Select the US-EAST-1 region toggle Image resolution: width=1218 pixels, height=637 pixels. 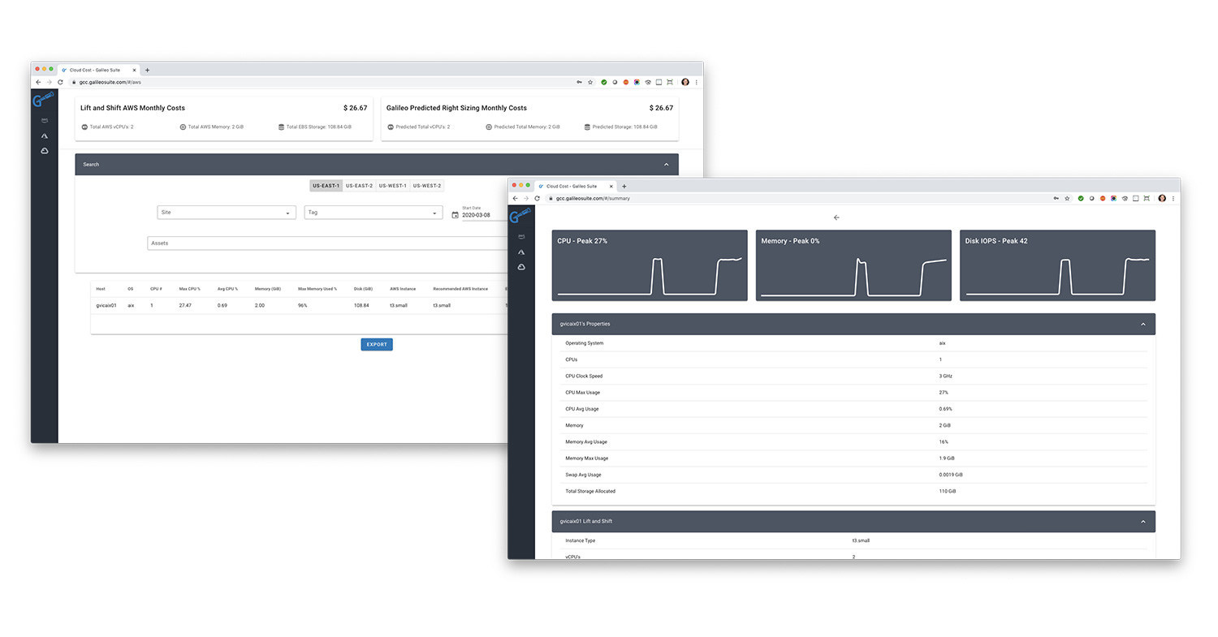326,185
